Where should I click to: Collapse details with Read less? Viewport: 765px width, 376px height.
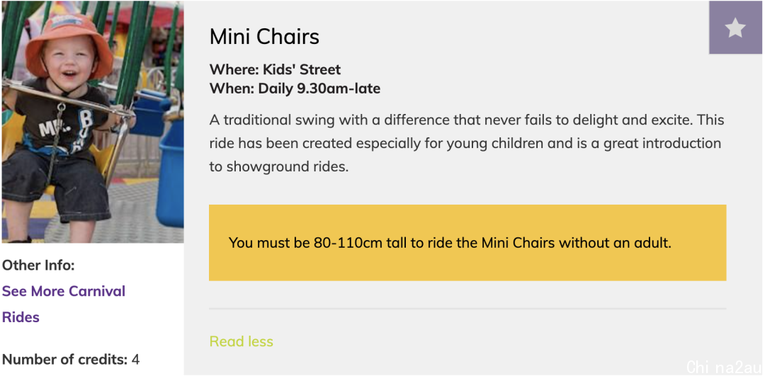(x=241, y=341)
